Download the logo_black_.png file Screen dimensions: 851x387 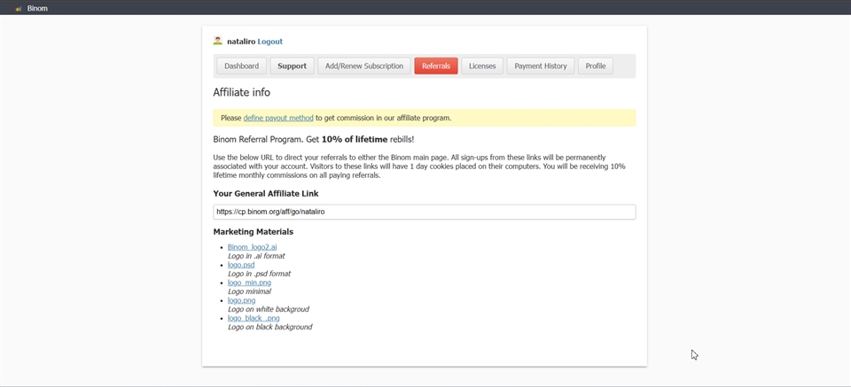[254, 318]
